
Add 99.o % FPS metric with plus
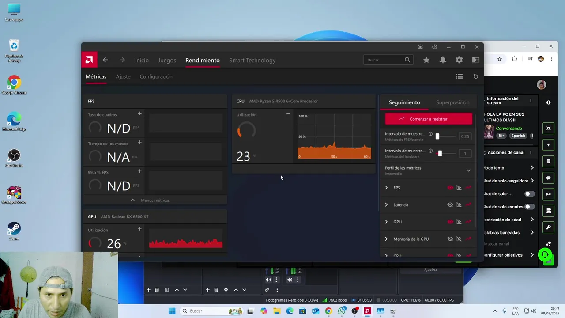pos(139,171)
